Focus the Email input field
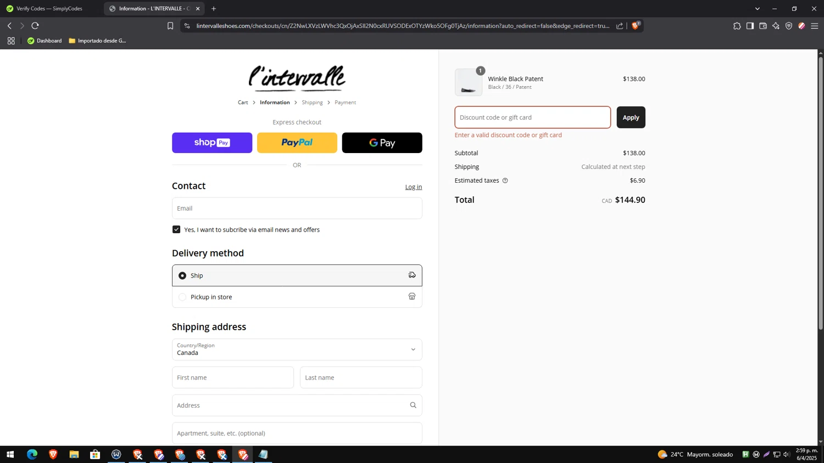Image resolution: width=824 pixels, height=463 pixels. (297, 208)
